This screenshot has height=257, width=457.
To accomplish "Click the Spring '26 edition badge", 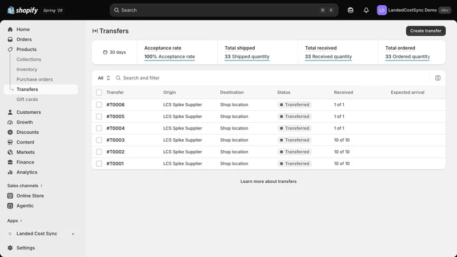I will pos(53,10).
